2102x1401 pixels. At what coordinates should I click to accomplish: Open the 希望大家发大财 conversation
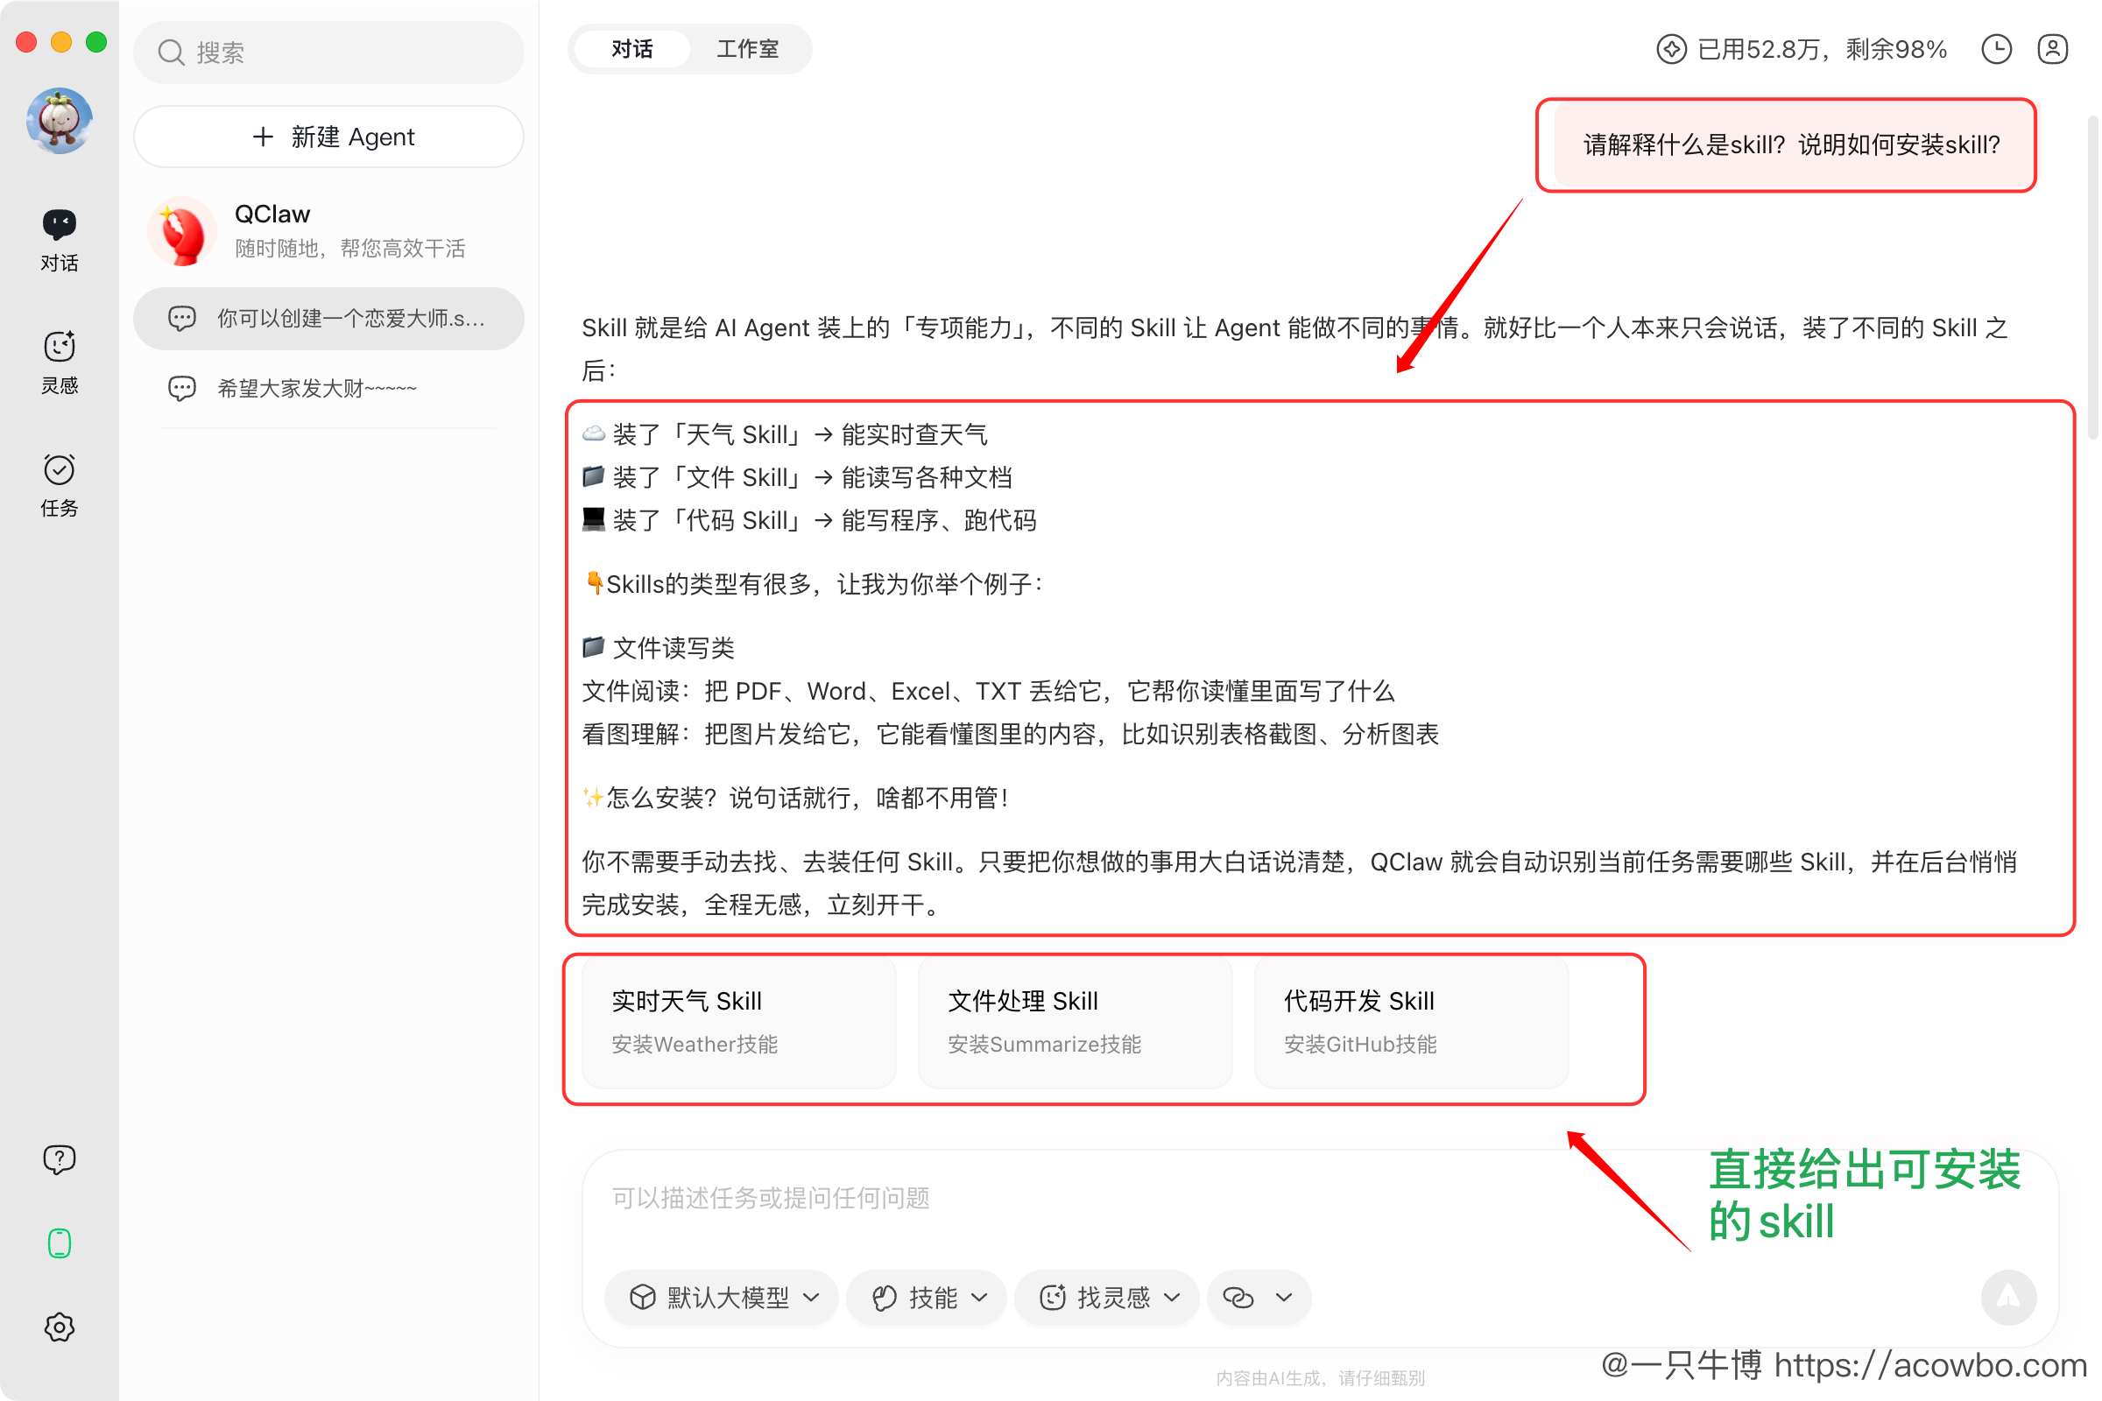317,388
